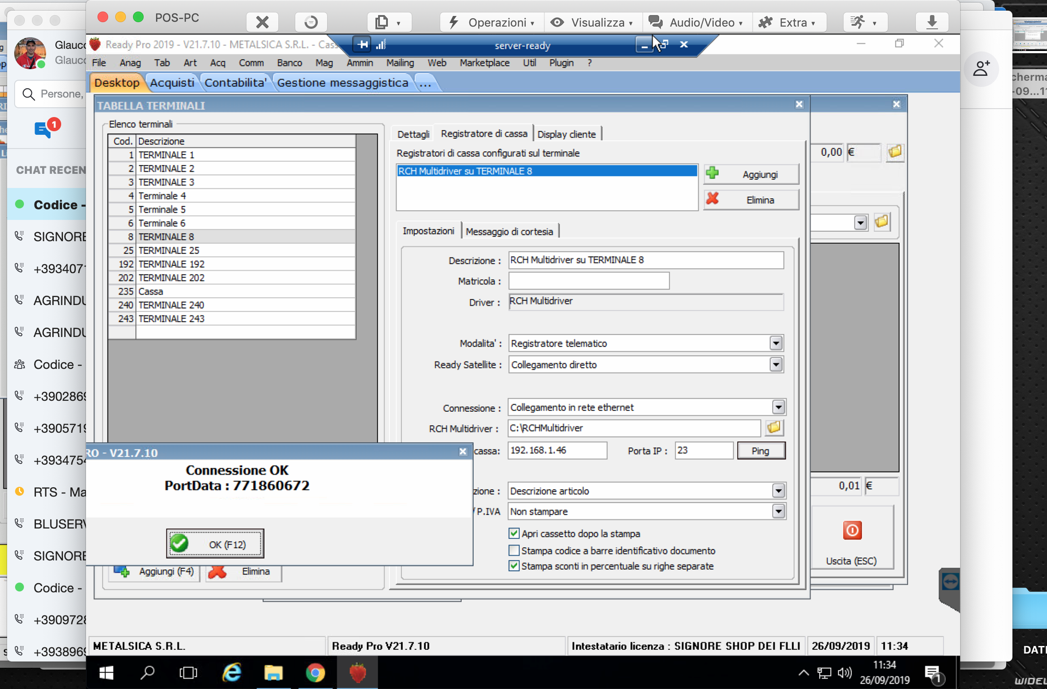The width and height of the screenshot is (1047, 689).
Task: Click the add contact person icon
Action: [x=981, y=69]
